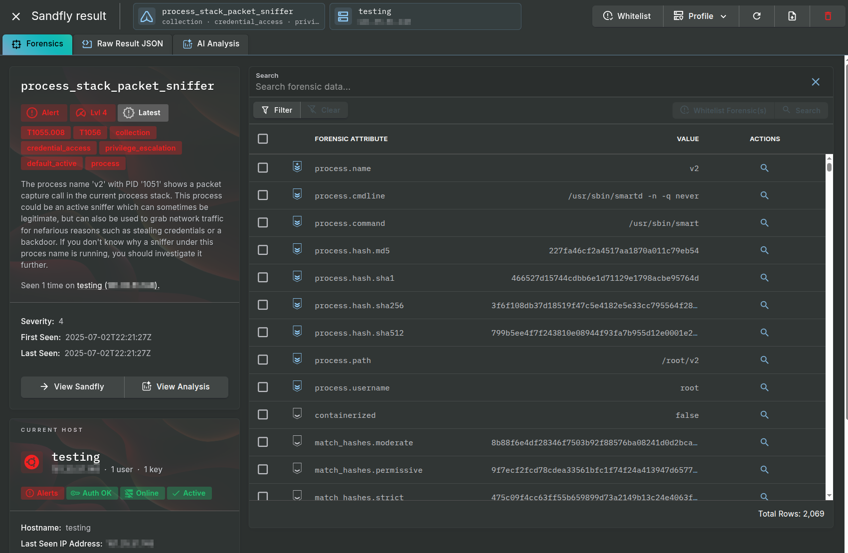
Task: Focus the Search forensic data field
Action: (528, 87)
